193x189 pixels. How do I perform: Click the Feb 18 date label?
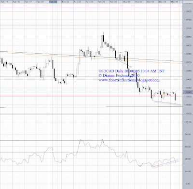[40, 1]
